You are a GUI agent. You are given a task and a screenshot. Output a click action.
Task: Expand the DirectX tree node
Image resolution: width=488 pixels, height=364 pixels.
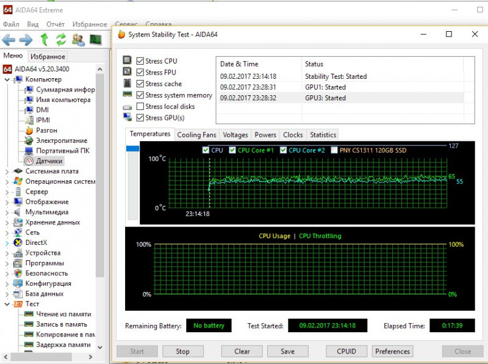[x=7, y=243]
